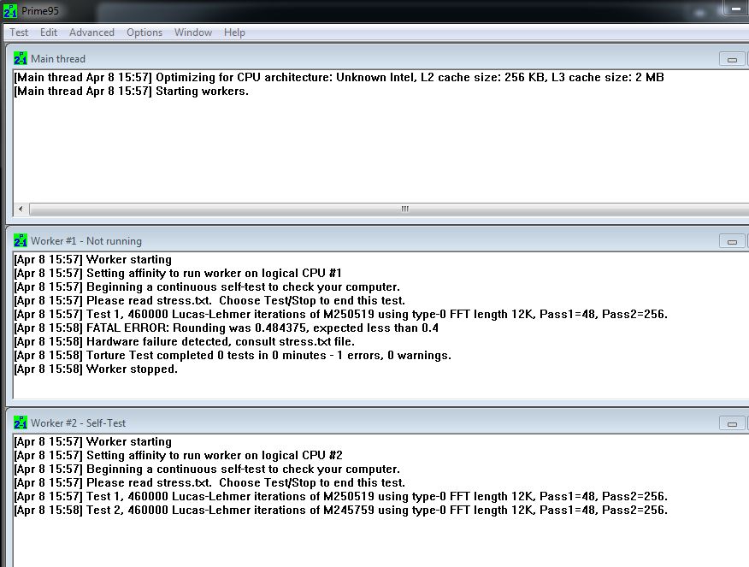Click the Test 2 M245759 log line
The image size is (749, 567).
[x=340, y=511]
